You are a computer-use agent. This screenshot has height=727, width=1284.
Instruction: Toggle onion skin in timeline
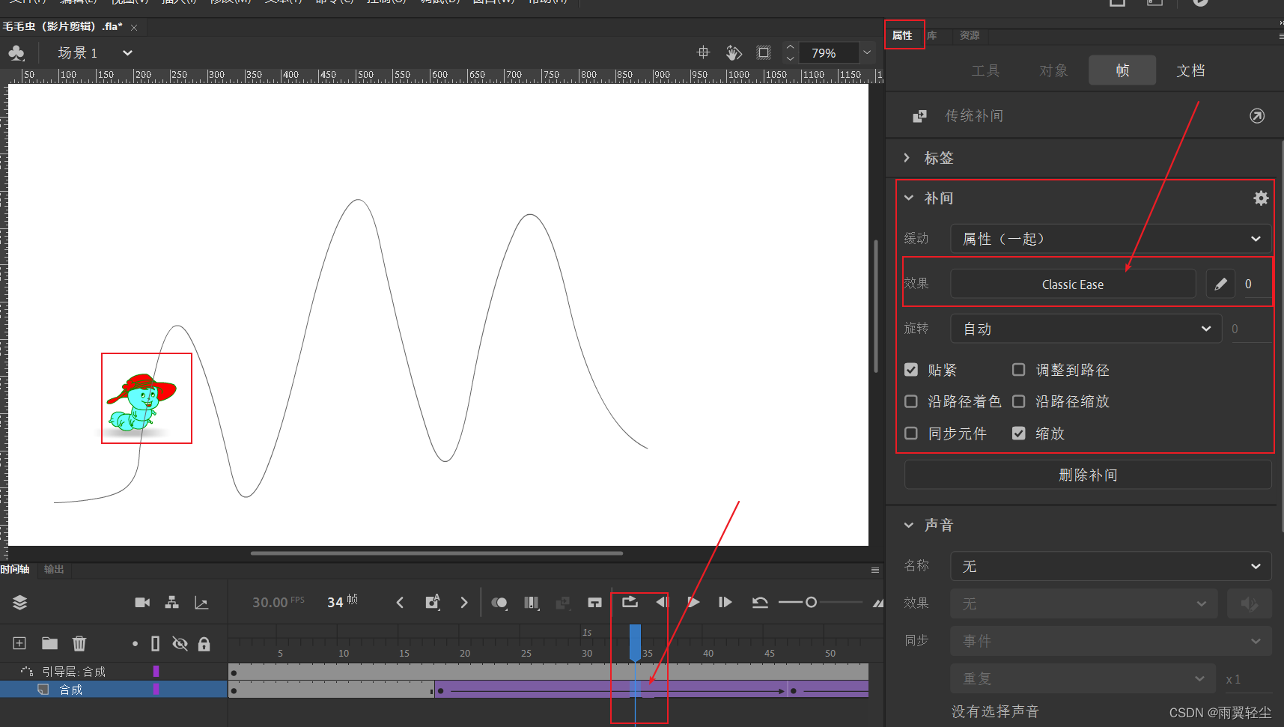coord(499,603)
